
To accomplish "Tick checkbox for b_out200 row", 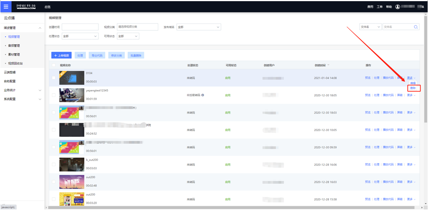I will pyautogui.click(x=54, y=164).
